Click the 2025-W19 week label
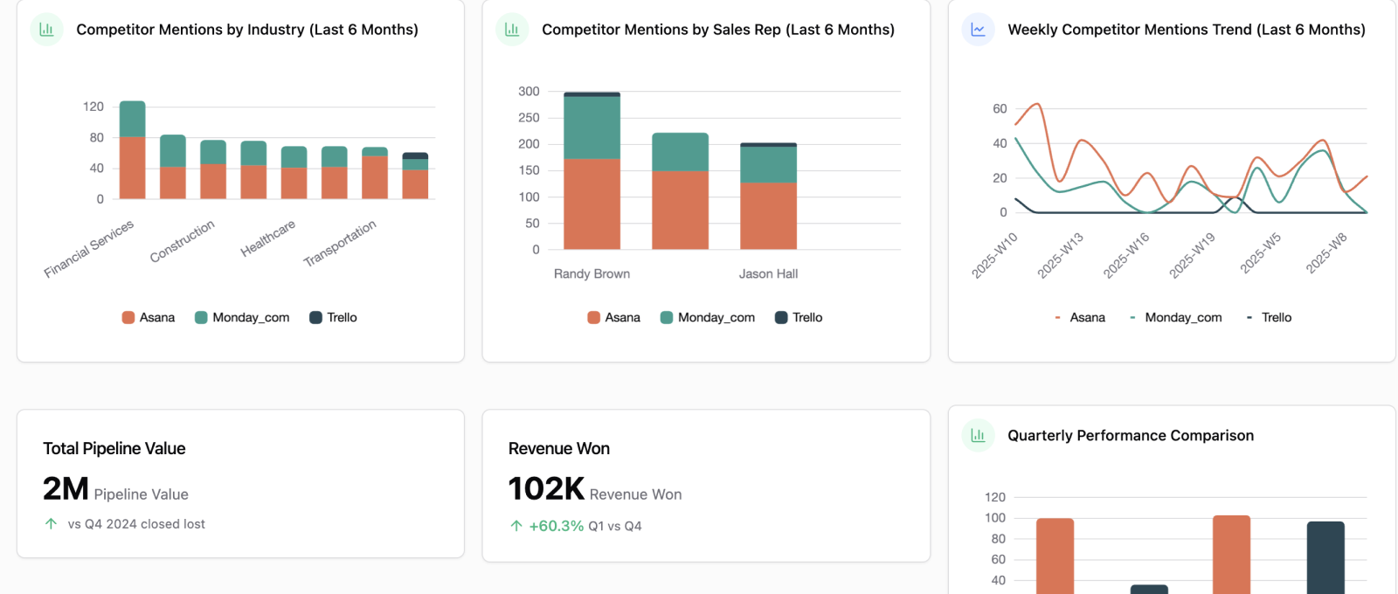The width and height of the screenshot is (1398, 594). click(1192, 256)
